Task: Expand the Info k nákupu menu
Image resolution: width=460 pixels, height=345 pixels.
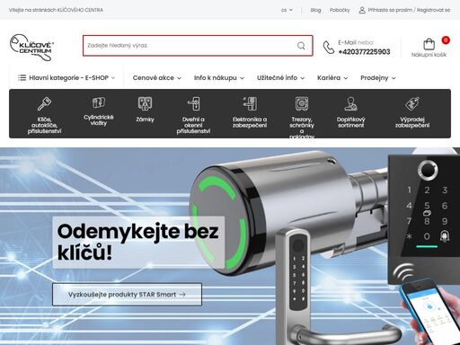Action: 219,78
